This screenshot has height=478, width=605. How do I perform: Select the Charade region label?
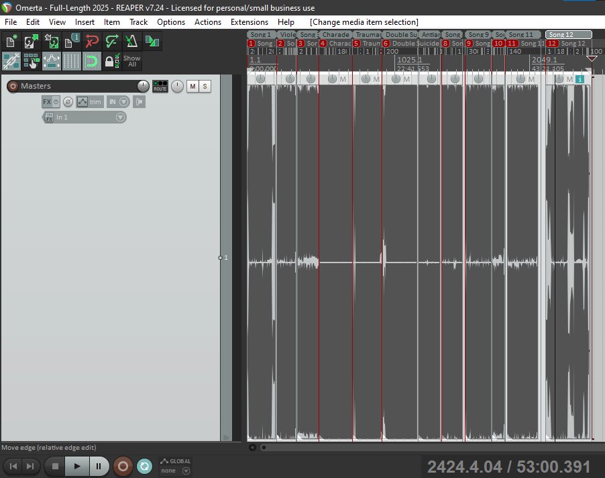(335, 35)
